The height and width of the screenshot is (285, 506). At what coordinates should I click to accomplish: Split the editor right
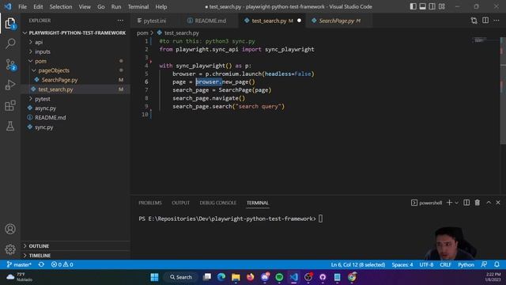click(485, 21)
